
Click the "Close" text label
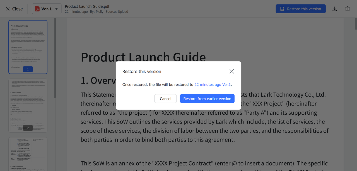point(18,9)
